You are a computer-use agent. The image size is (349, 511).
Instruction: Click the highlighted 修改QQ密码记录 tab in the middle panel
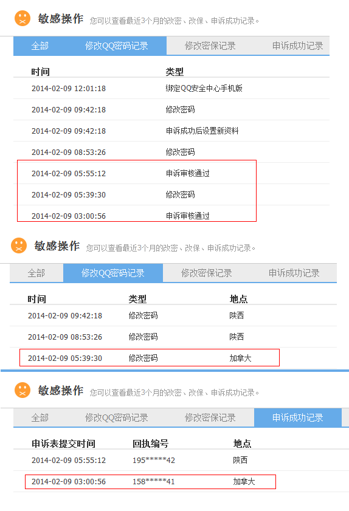113,273
